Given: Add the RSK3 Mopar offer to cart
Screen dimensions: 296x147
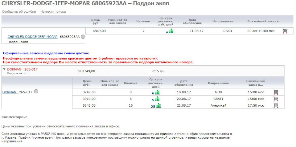Looking at the screenshot, I should pyautogui.click(x=285, y=31).
